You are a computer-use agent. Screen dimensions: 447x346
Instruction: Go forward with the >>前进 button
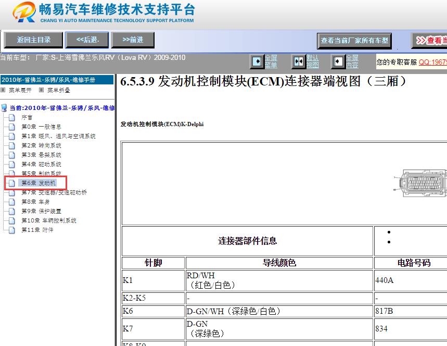coord(133,40)
